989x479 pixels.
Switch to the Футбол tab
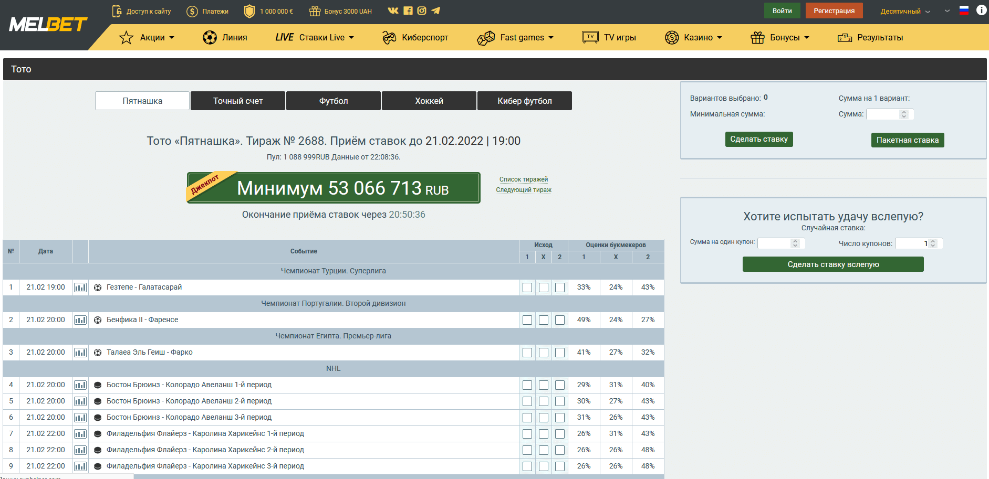tap(334, 101)
